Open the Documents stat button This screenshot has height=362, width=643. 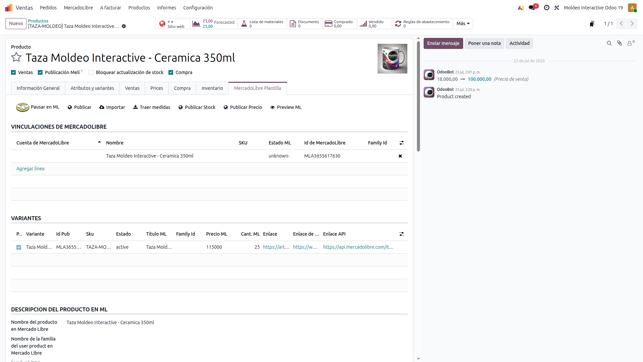[x=304, y=24]
